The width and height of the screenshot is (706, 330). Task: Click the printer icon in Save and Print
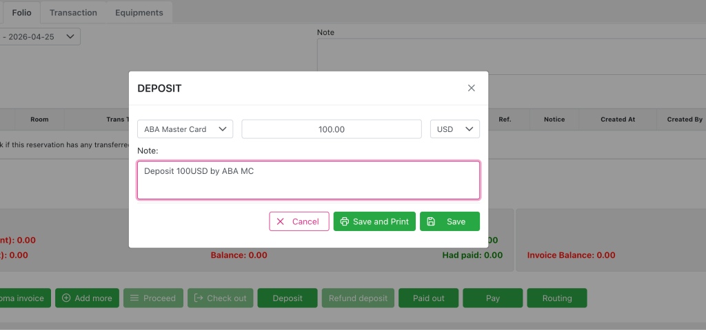point(344,221)
